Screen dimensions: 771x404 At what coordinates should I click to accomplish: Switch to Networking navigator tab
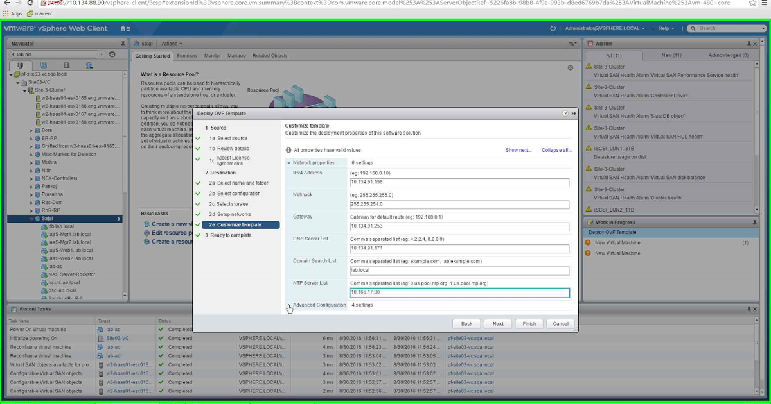(x=89, y=65)
